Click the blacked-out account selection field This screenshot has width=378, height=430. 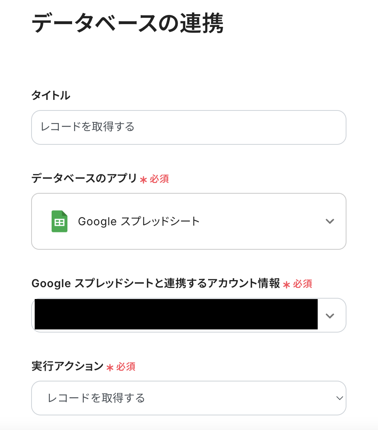point(176,314)
